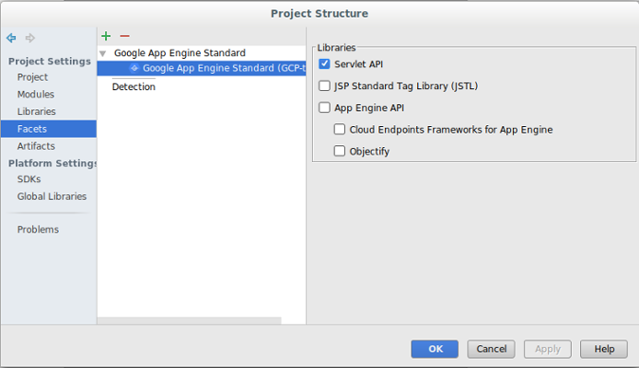639x368 pixels.
Task: Go to the Artifacts section
Action: (x=36, y=145)
